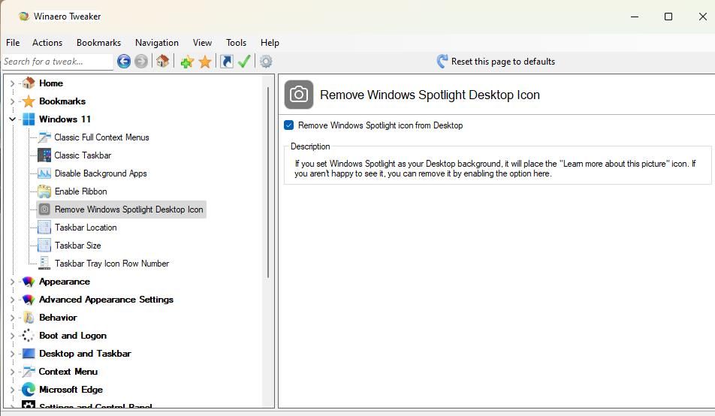Click the Taskbar Size item icon

click(44, 246)
